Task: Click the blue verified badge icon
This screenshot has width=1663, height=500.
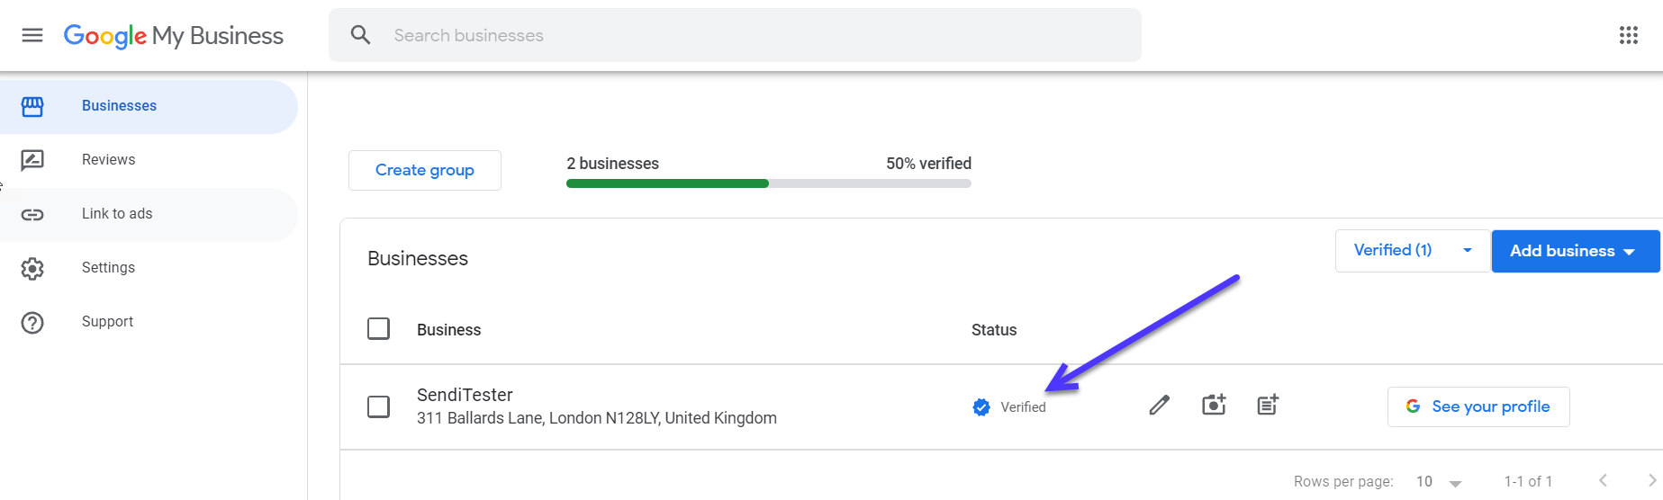Action: coord(981,407)
